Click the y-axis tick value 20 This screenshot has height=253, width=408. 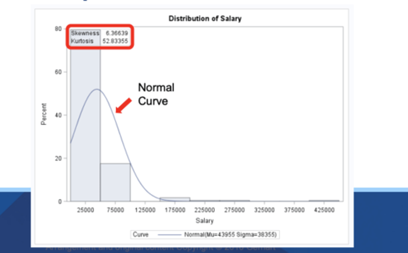[x=58, y=158]
